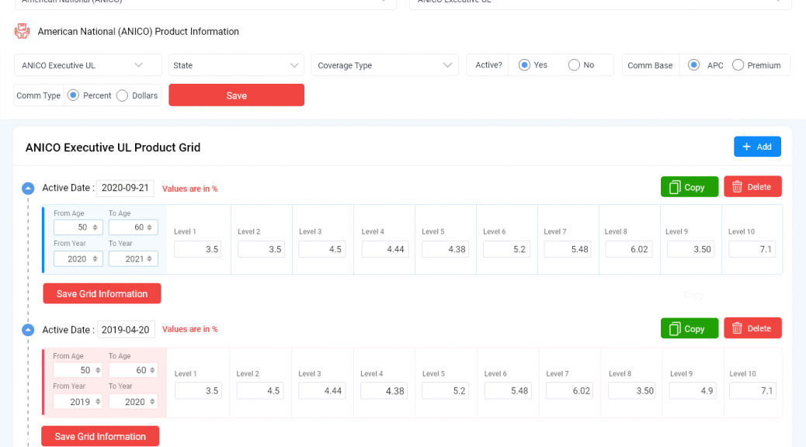Copy the 2019-04-20 grid
806x447 pixels.
pyautogui.click(x=690, y=328)
